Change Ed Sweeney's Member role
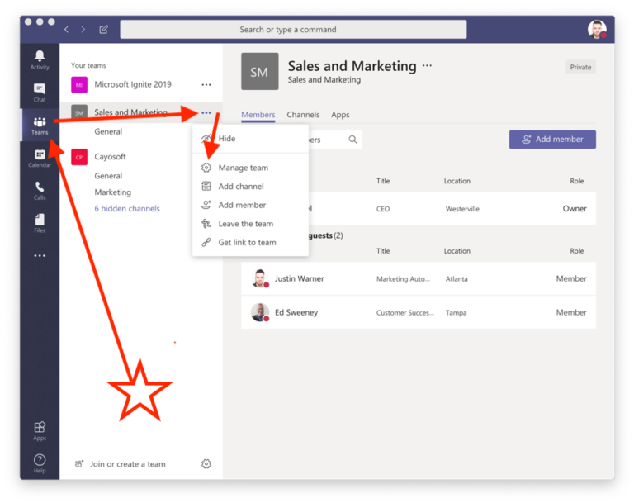Image resolution: width=634 pixels, height=503 pixels. [x=571, y=312]
